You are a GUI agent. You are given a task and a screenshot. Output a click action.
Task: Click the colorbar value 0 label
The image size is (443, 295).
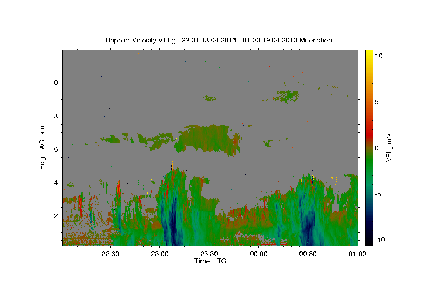377,147
